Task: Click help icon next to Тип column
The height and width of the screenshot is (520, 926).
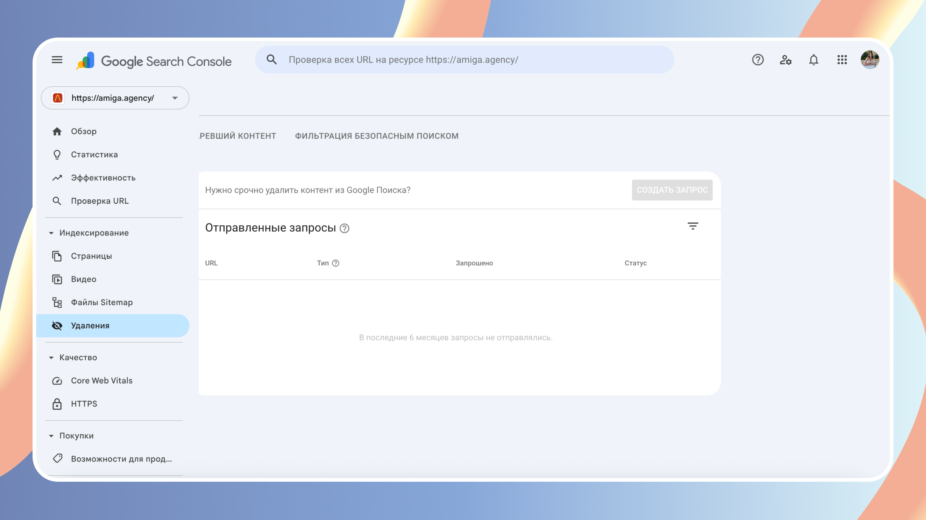Action: click(x=336, y=263)
